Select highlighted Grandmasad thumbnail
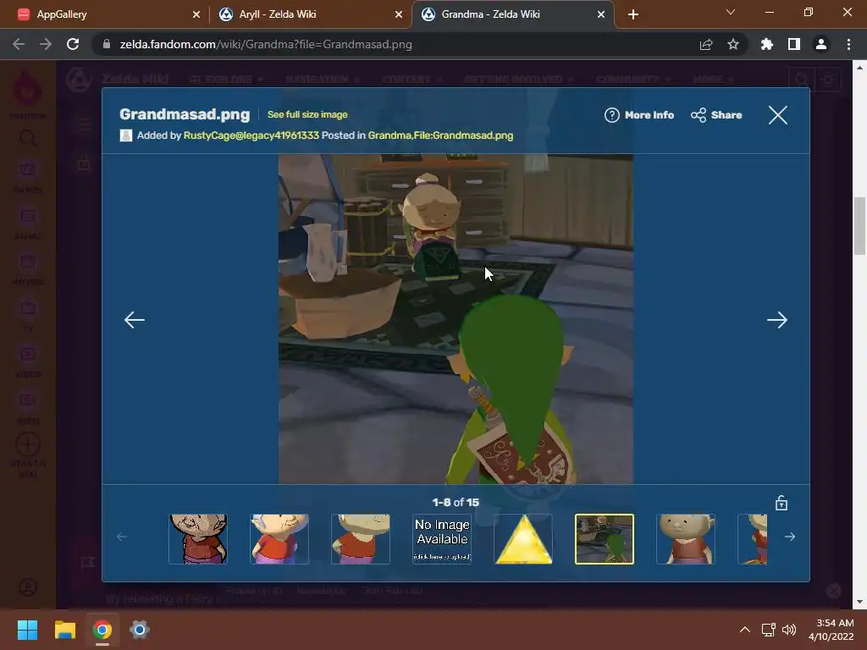 (x=605, y=539)
